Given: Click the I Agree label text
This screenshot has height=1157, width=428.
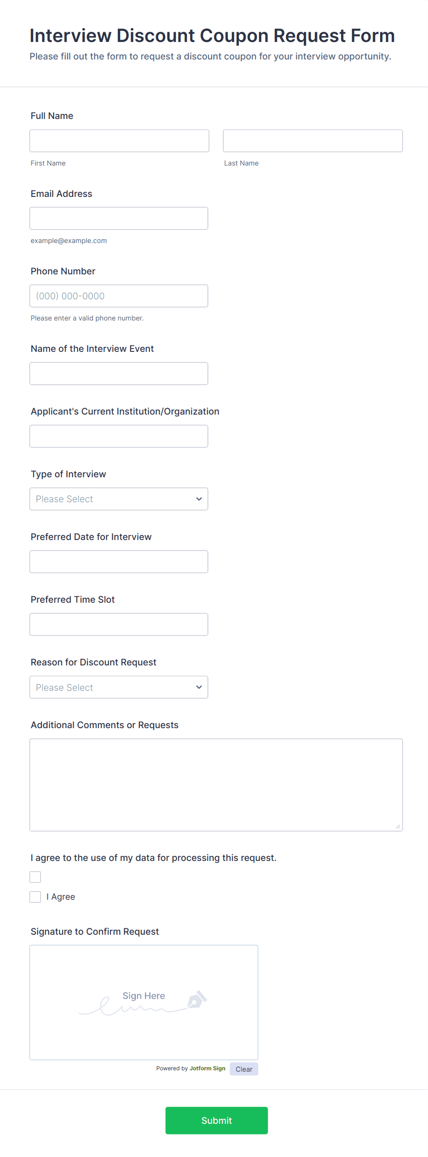Looking at the screenshot, I should coord(61,897).
